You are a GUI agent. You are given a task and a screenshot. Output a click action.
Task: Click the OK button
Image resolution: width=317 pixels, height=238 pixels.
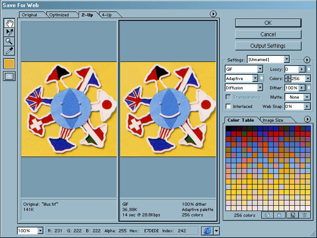pos(268,23)
